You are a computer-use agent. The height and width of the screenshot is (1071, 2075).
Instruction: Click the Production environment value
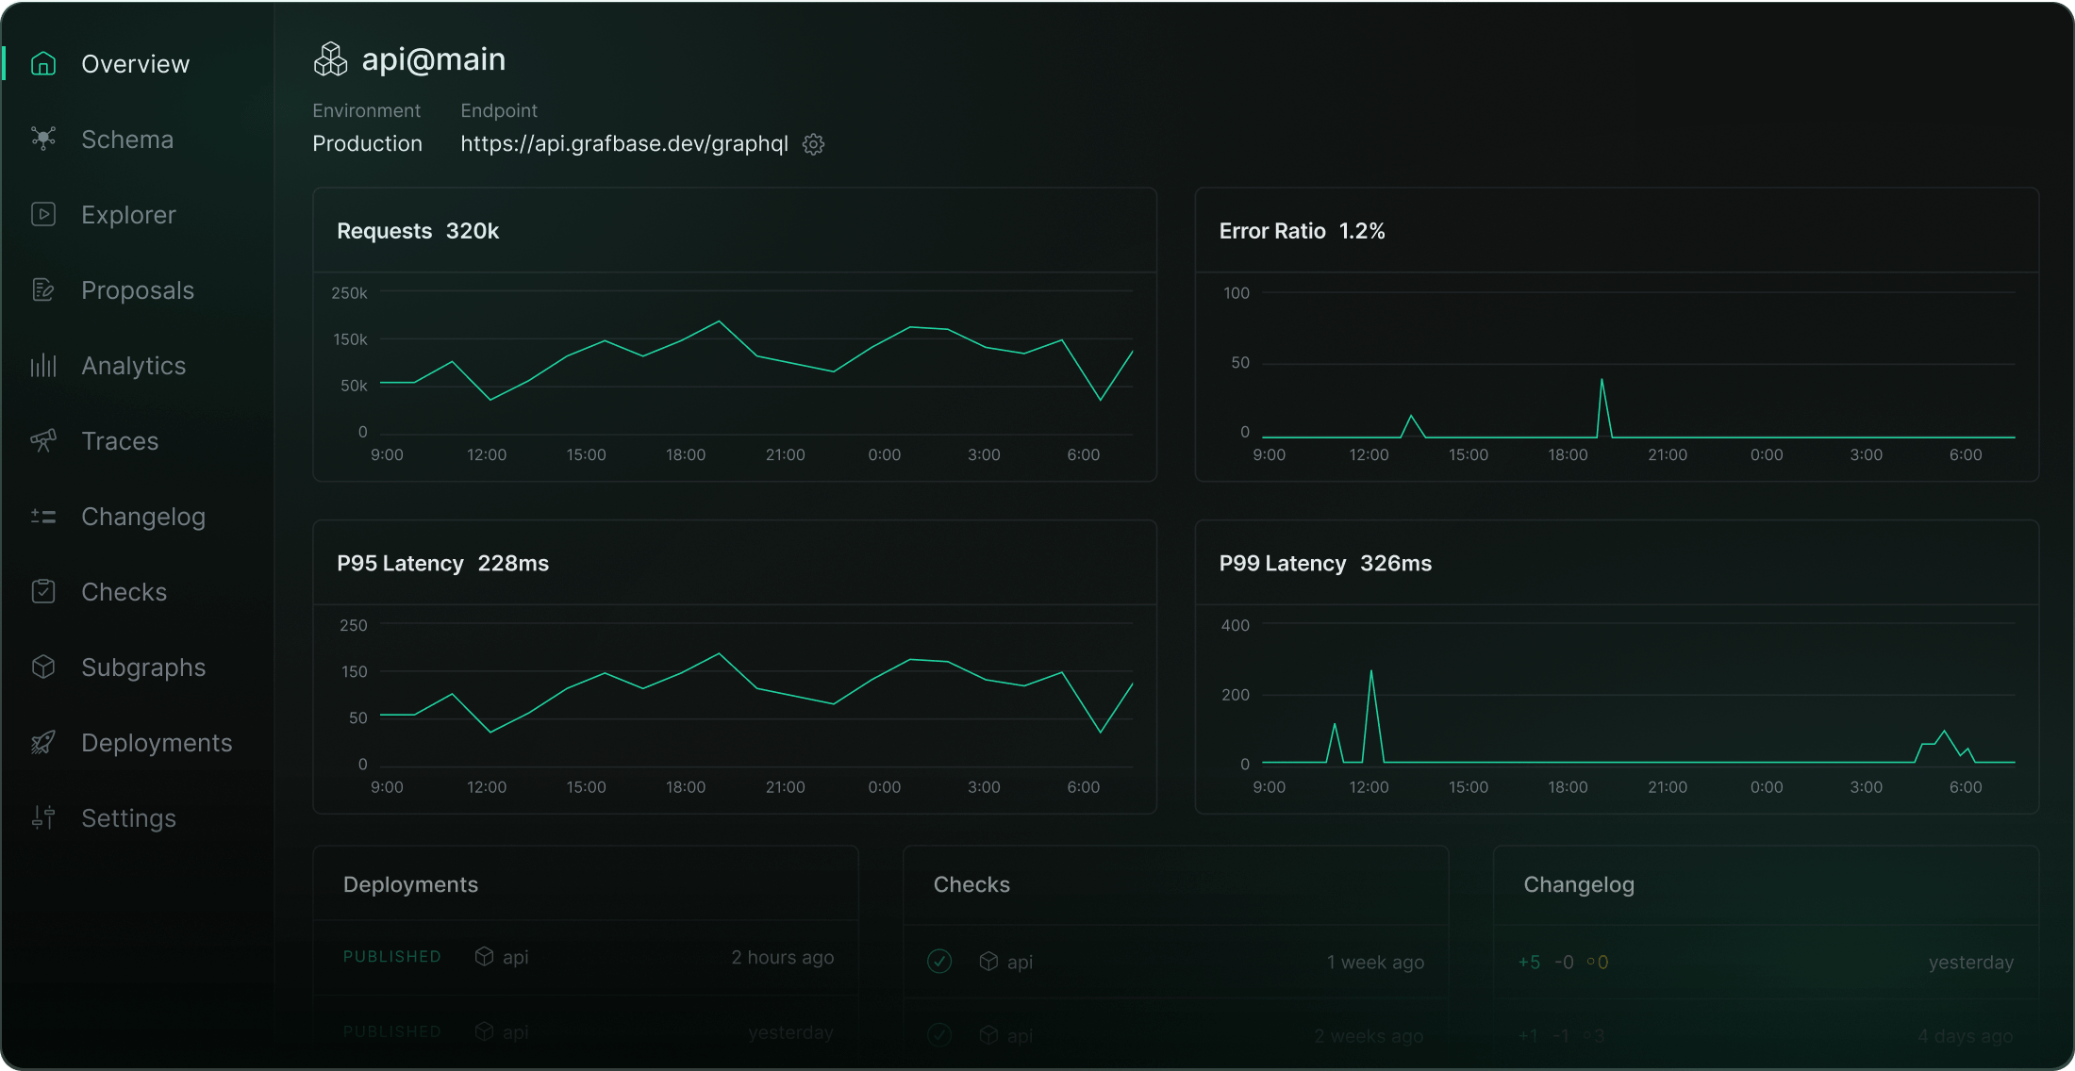pyautogui.click(x=367, y=144)
